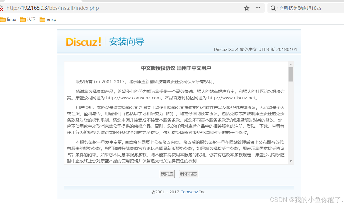
Task: Click the bookmark star icon
Action: (x=247, y=8)
